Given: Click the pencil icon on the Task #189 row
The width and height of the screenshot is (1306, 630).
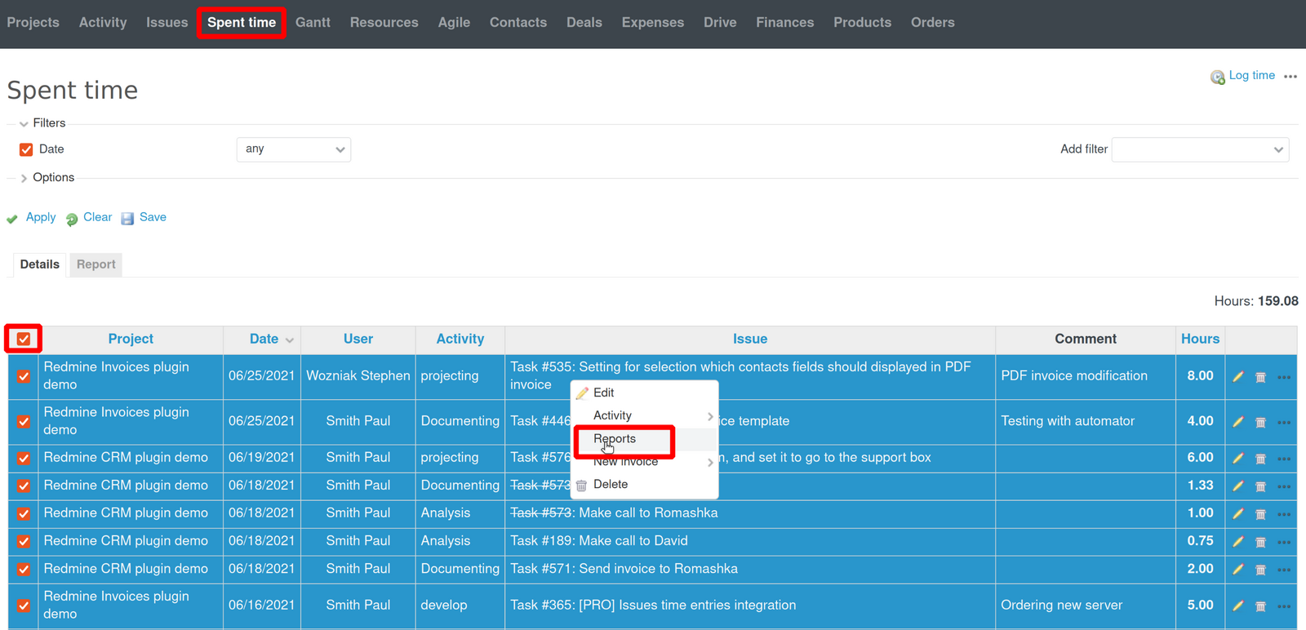Looking at the screenshot, I should (x=1238, y=542).
